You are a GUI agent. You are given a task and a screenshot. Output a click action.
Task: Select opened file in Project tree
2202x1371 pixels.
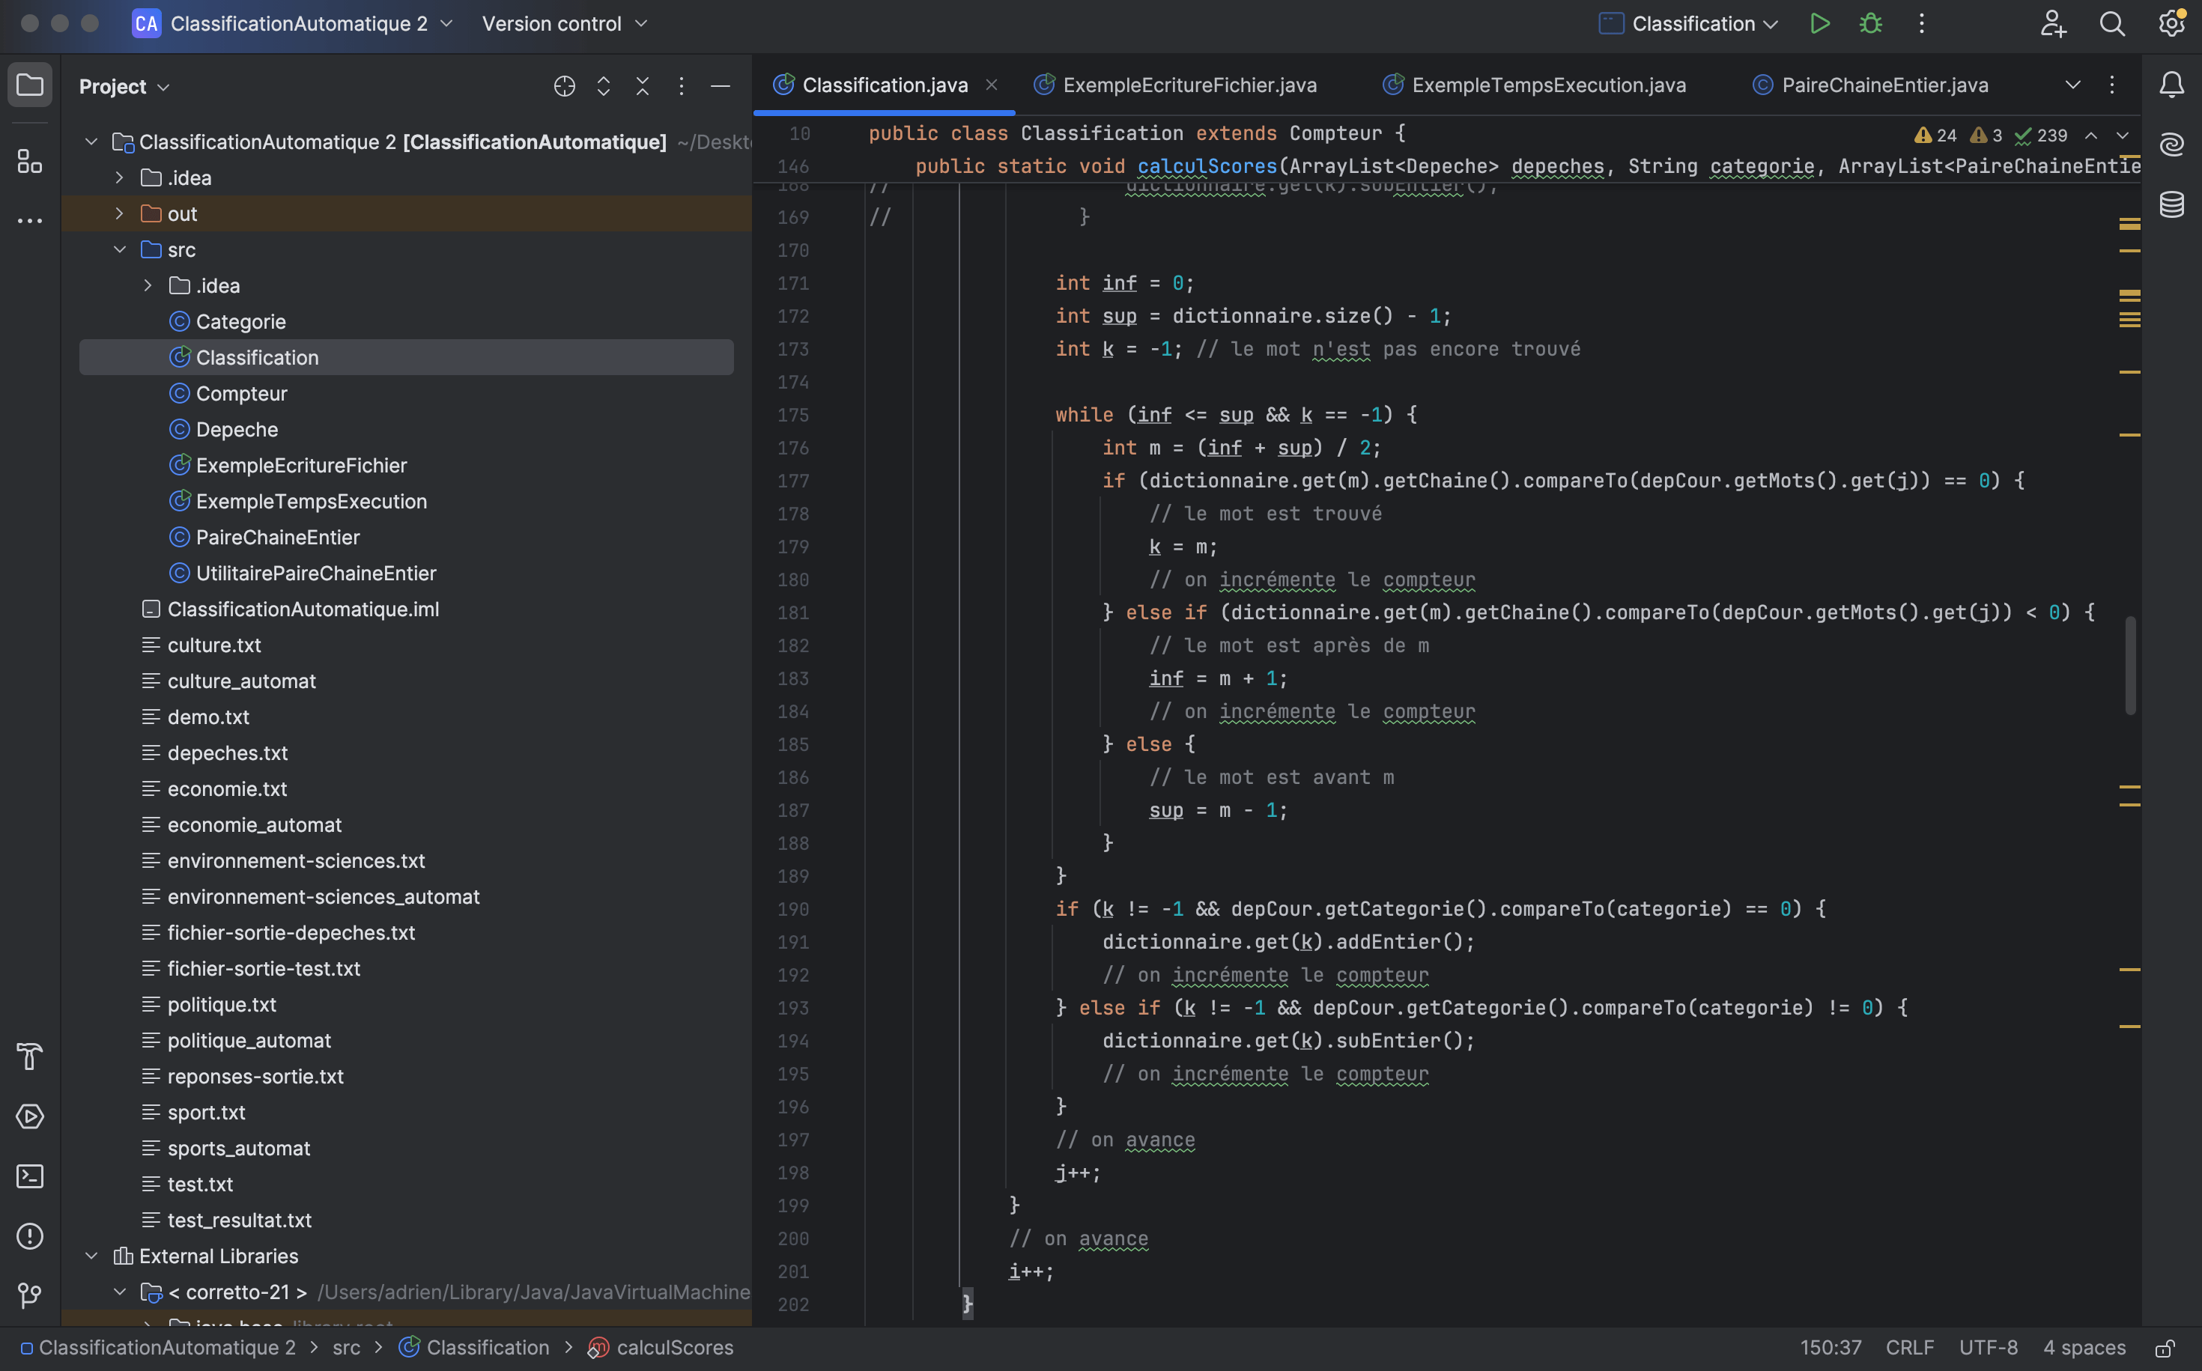(x=564, y=86)
